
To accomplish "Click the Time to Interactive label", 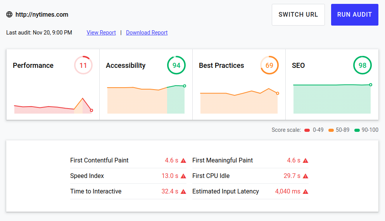I will 96,191.
